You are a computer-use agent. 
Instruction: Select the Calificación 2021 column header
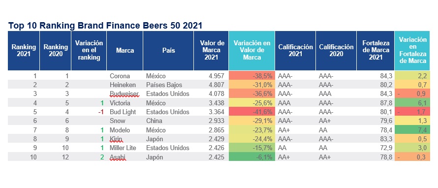coord(295,51)
